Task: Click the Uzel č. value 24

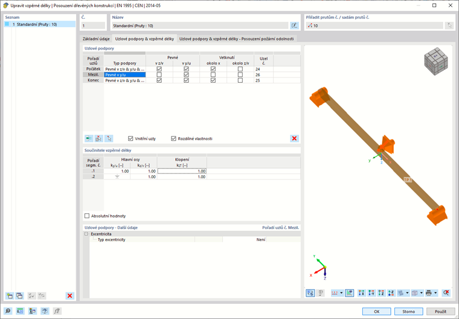Action: point(263,69)
